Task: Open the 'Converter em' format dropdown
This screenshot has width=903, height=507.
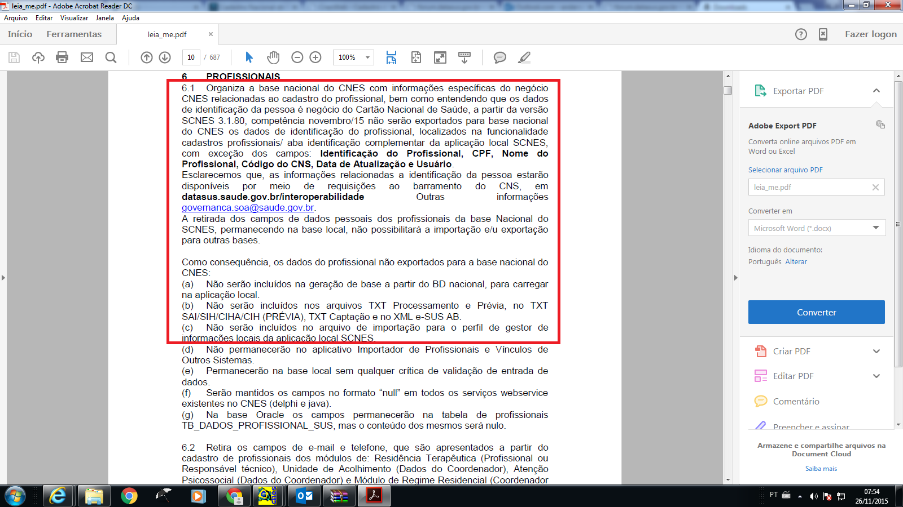Action: [877, 228]
